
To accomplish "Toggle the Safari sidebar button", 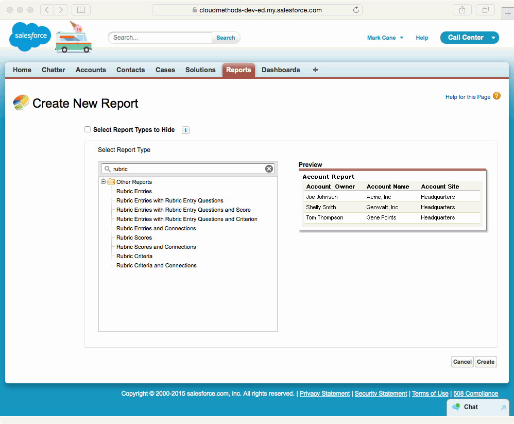I will (x=81, y=10).
